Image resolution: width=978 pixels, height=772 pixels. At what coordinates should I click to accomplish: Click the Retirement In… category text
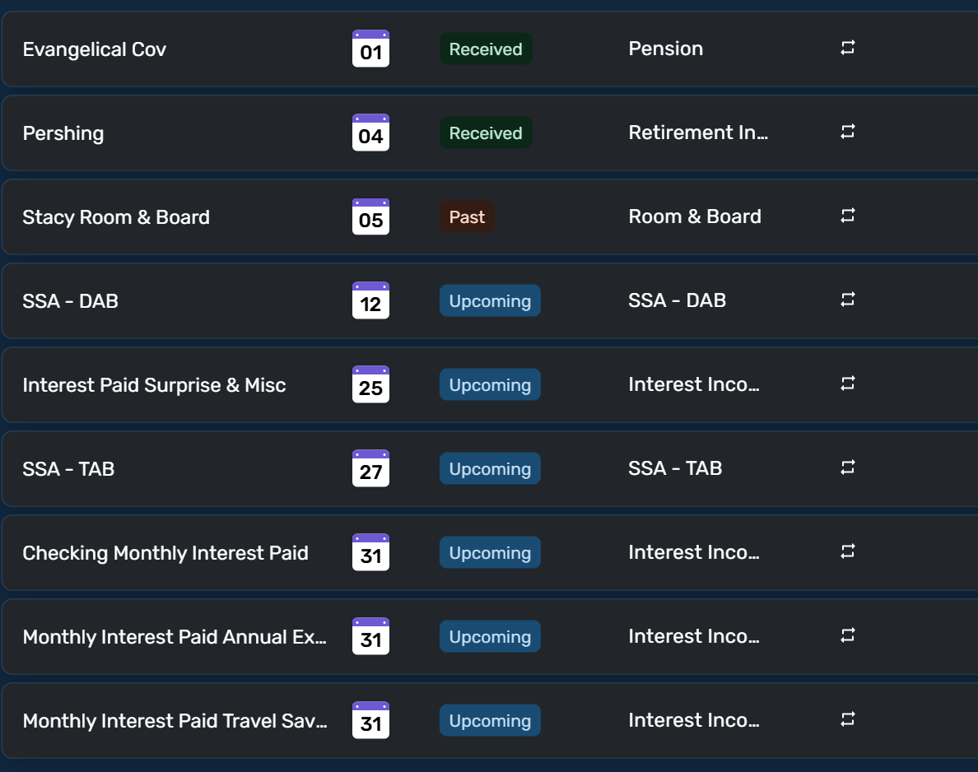(698, 133)
